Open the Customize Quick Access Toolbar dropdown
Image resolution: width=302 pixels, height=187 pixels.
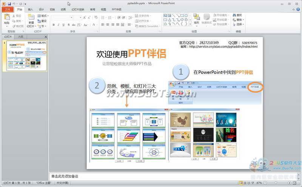25,4
